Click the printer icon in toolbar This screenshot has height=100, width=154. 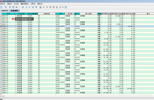click(x=17, y=7)
